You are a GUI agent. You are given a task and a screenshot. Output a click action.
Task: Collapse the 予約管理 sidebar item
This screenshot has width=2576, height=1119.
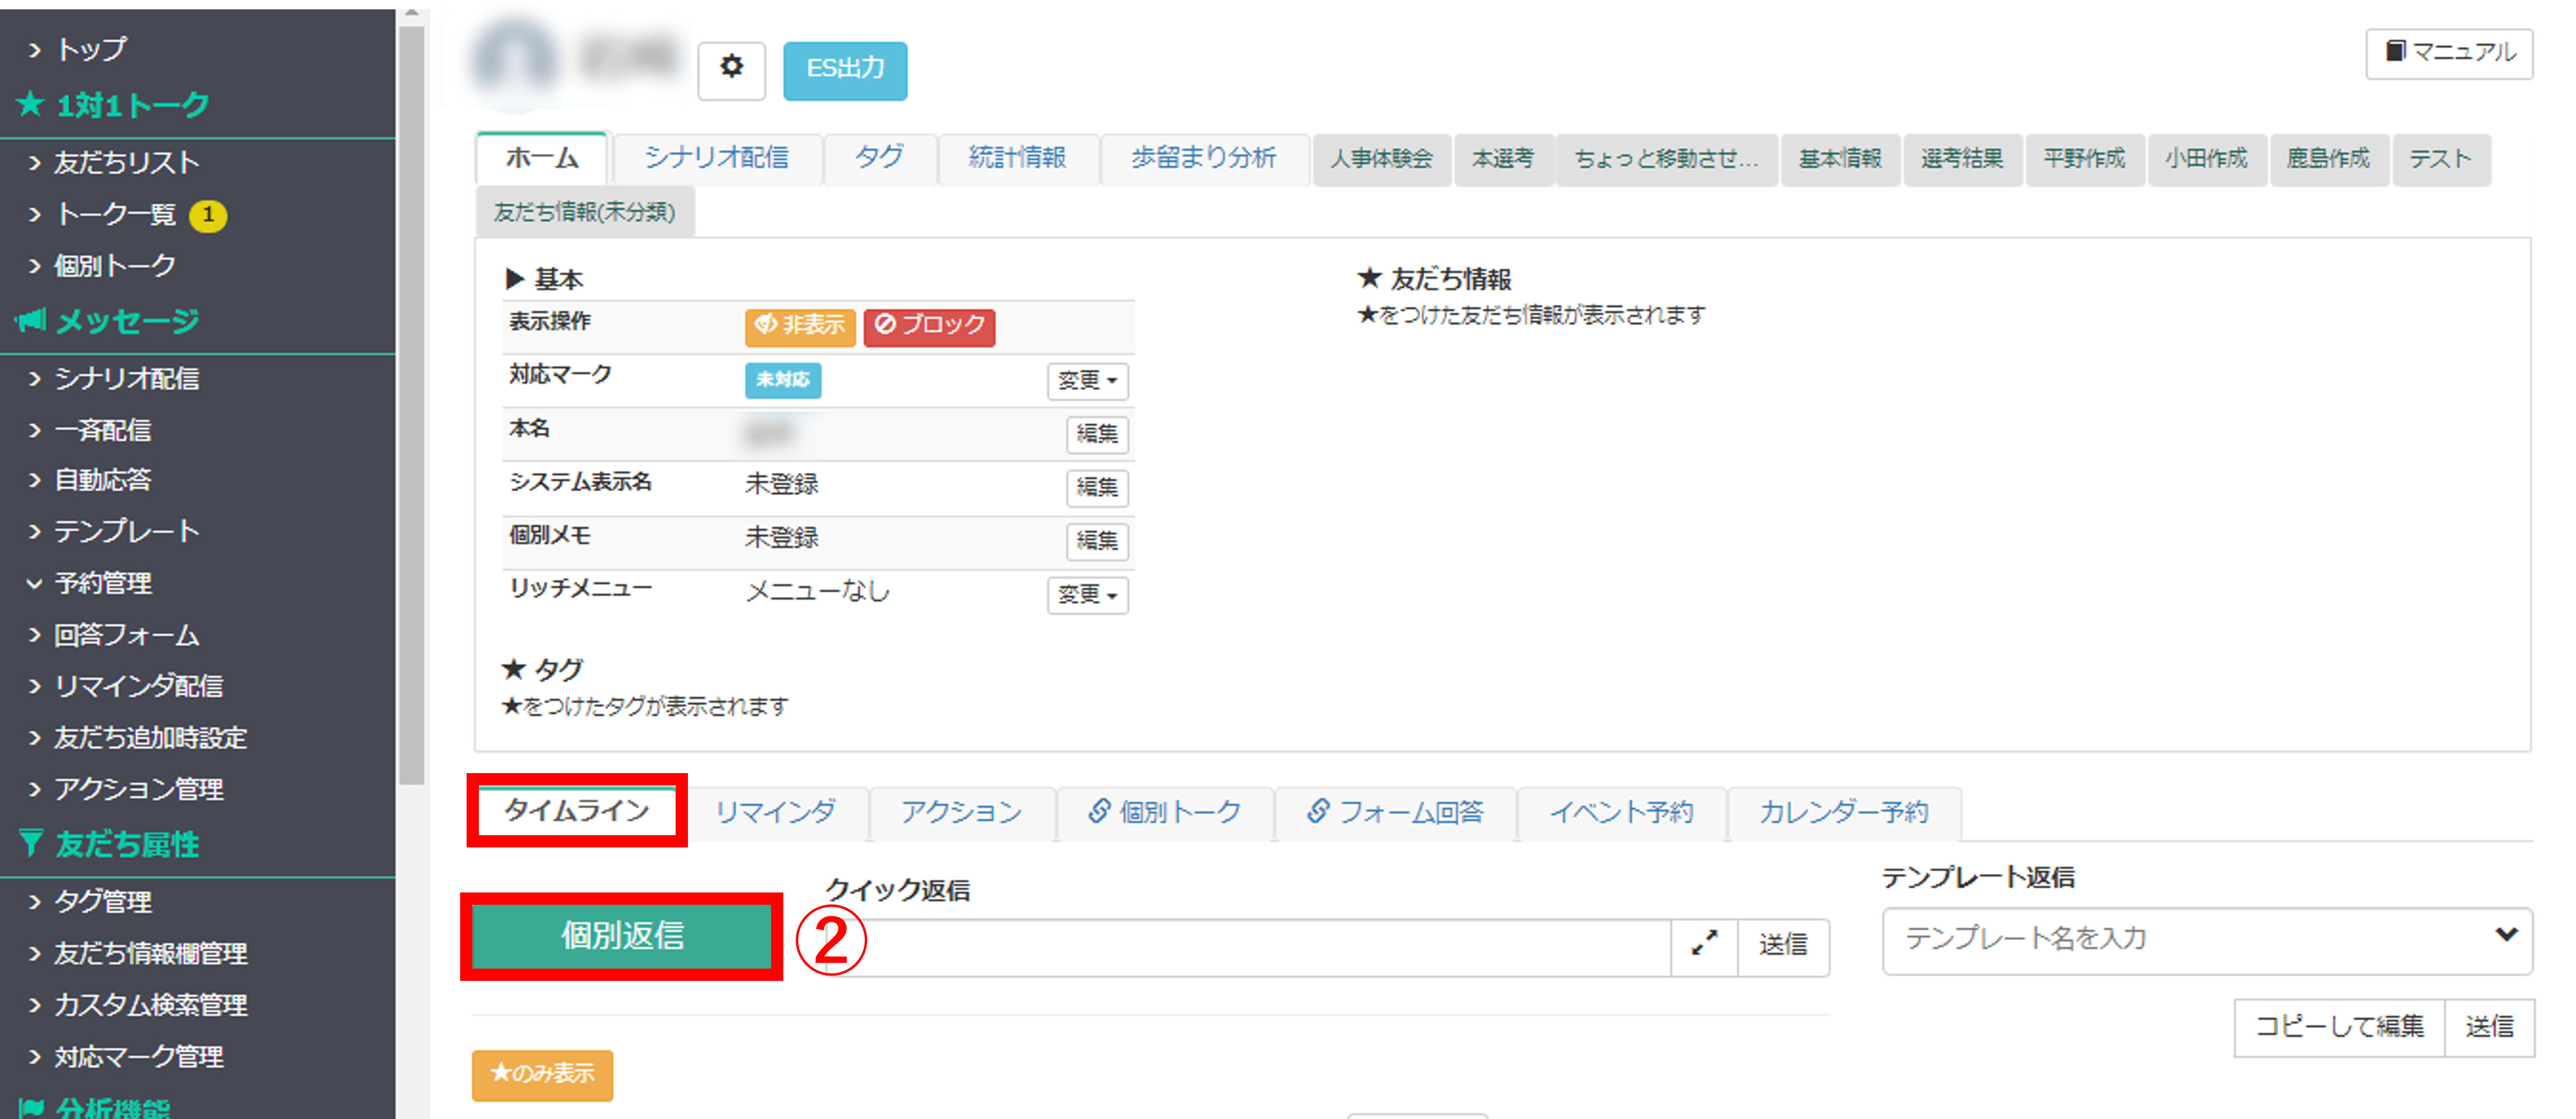click(x=102, y=583)
